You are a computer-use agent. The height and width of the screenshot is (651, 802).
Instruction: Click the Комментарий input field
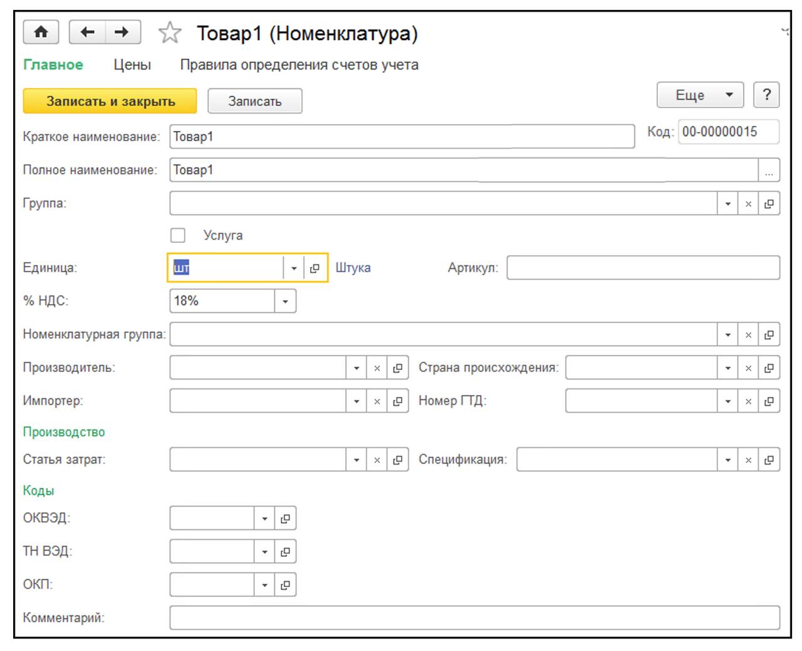[x=474, y=618]
